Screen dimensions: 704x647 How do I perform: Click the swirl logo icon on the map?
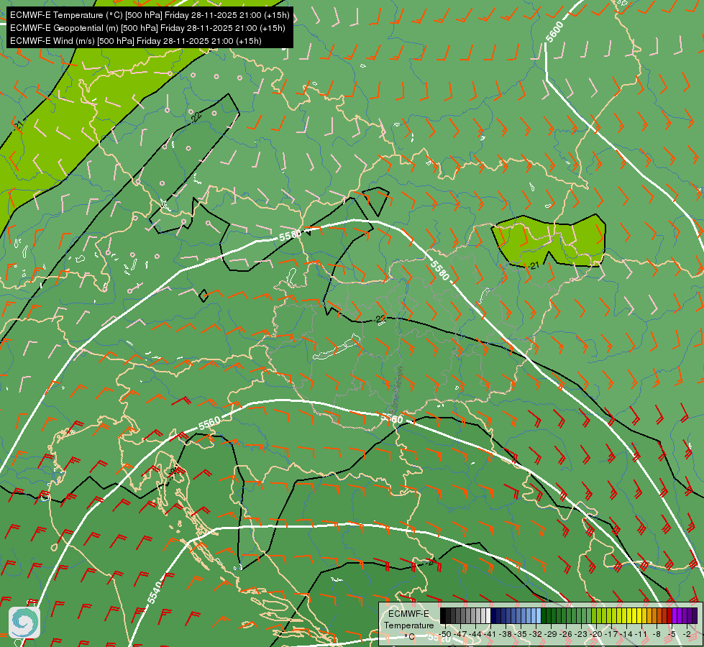24,623
